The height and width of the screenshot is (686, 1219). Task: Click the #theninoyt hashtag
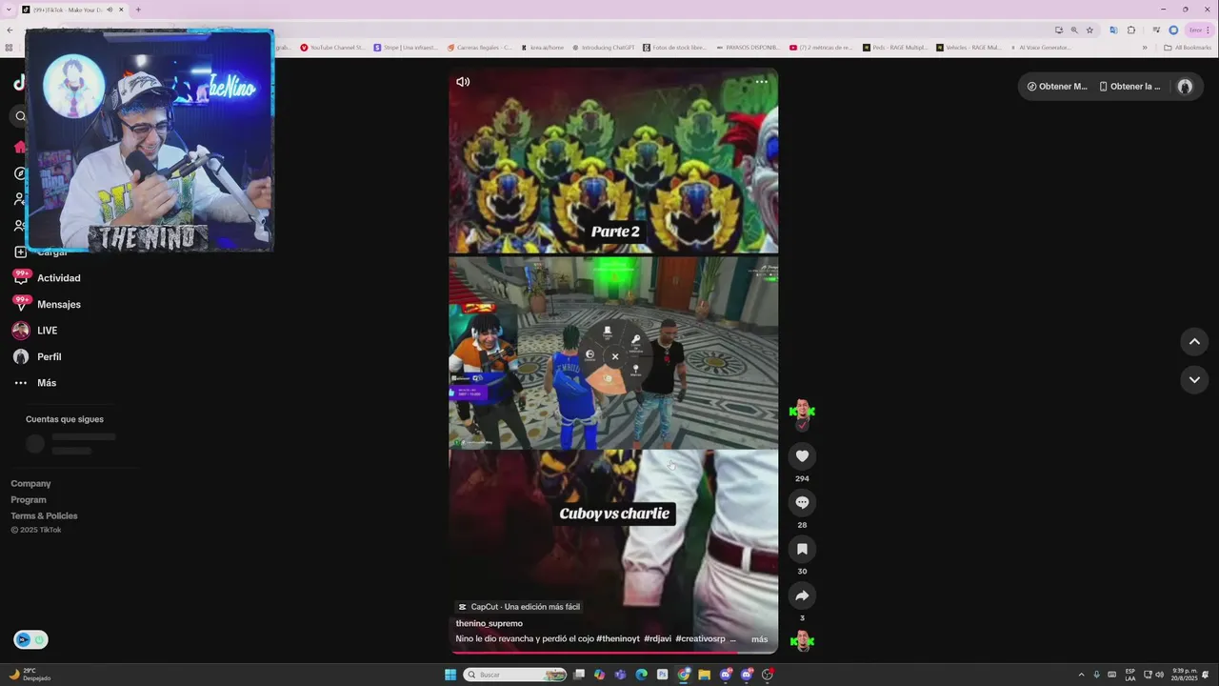pyautogui.click(x=618, y=639)
